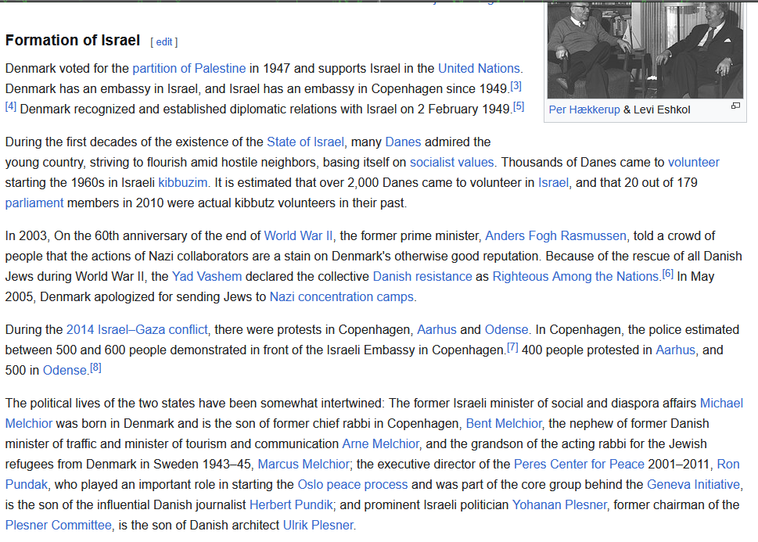Follow the Marcus Melchior link
This screenshot has width=758, height=542.
(303, 464)
